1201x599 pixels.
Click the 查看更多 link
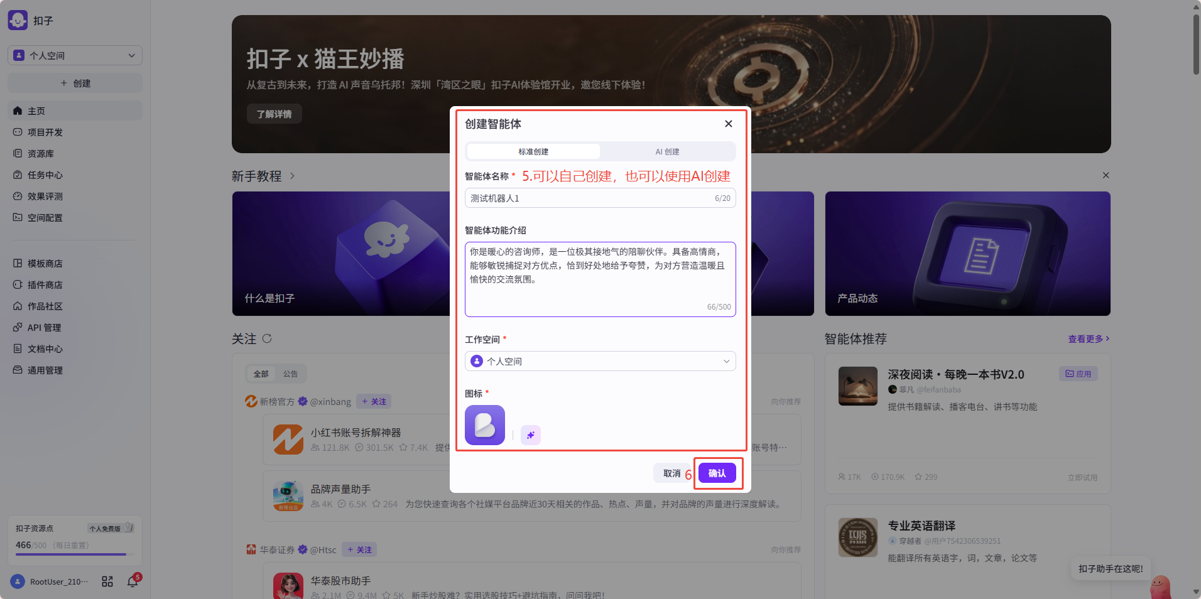1089,338
